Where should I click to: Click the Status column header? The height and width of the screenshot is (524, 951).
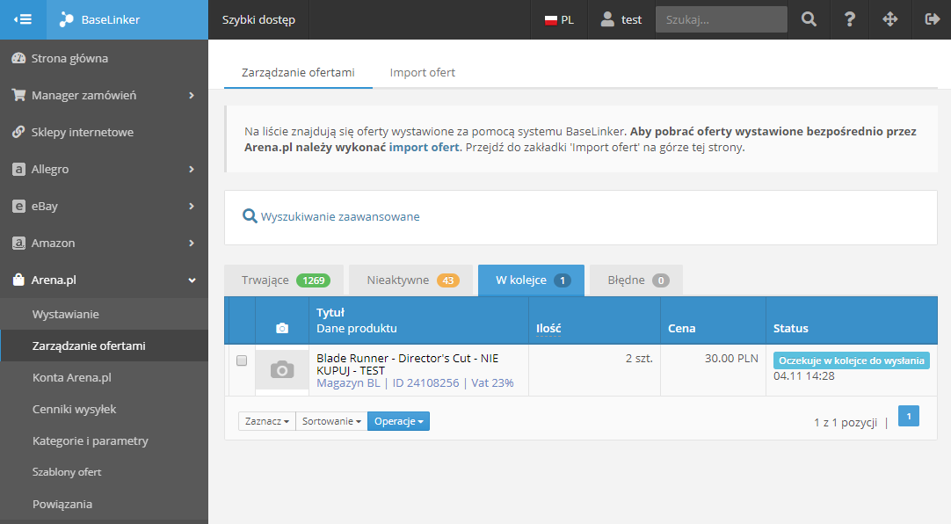[x=790, y=328]
